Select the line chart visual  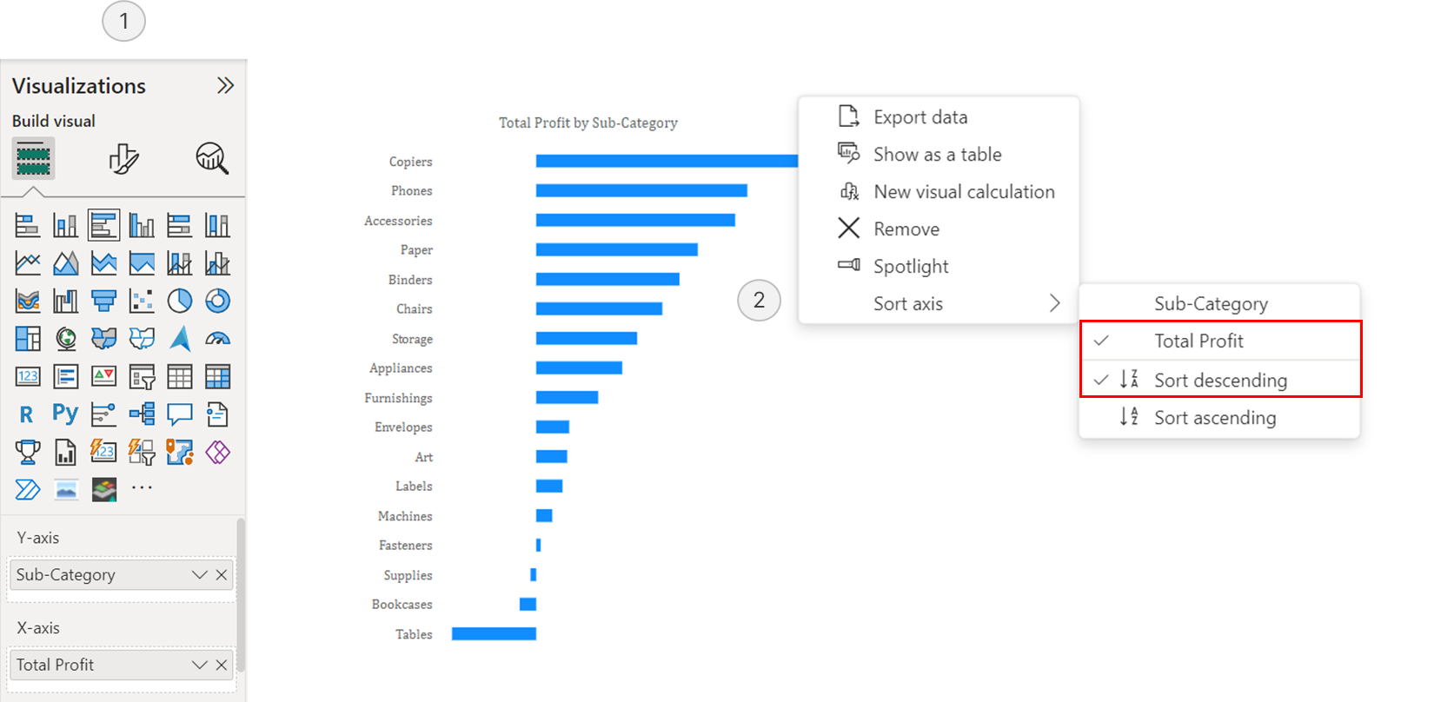coord(28,263)
